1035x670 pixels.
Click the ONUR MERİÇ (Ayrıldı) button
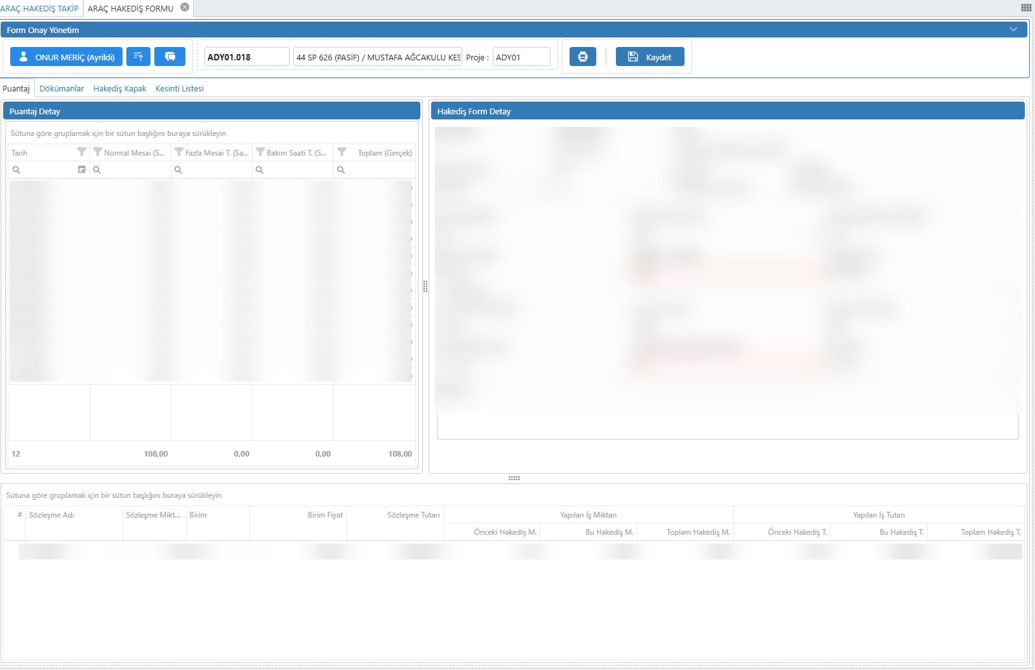66,57
